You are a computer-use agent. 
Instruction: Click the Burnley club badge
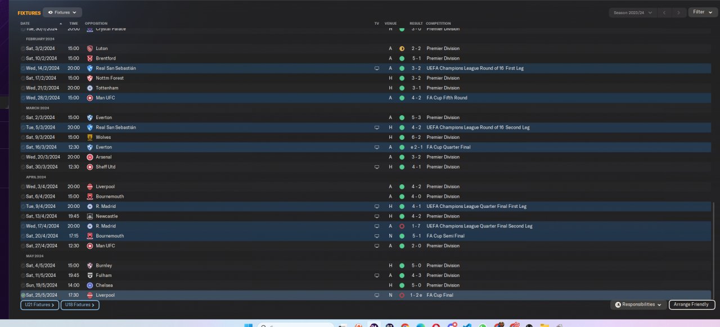click(x=90, y=266)
